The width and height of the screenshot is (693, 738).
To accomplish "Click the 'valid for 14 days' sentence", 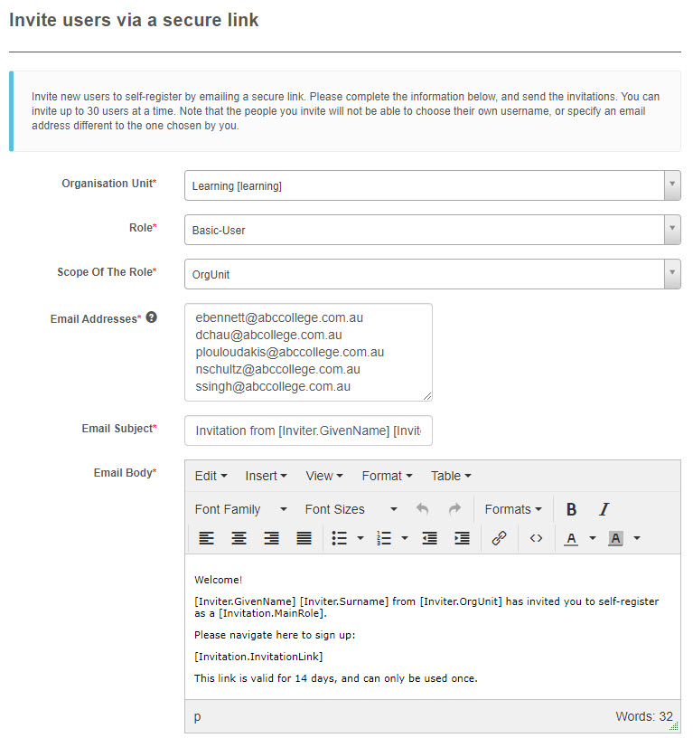I will coord(336,678).
